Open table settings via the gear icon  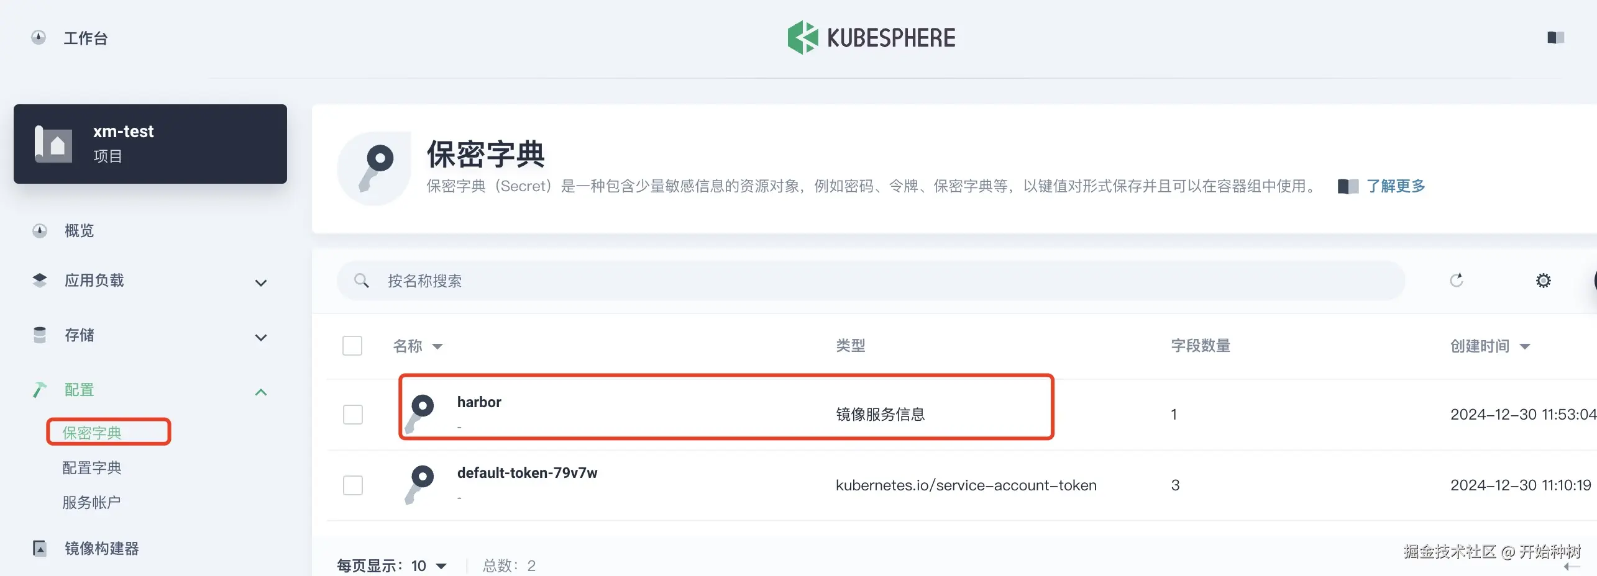point(1543,281)
